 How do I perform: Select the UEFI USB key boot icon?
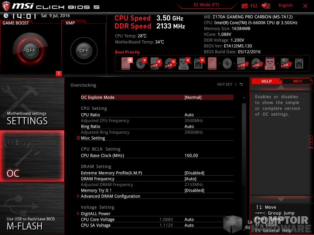pyautogui.click(x=184, y=64)
